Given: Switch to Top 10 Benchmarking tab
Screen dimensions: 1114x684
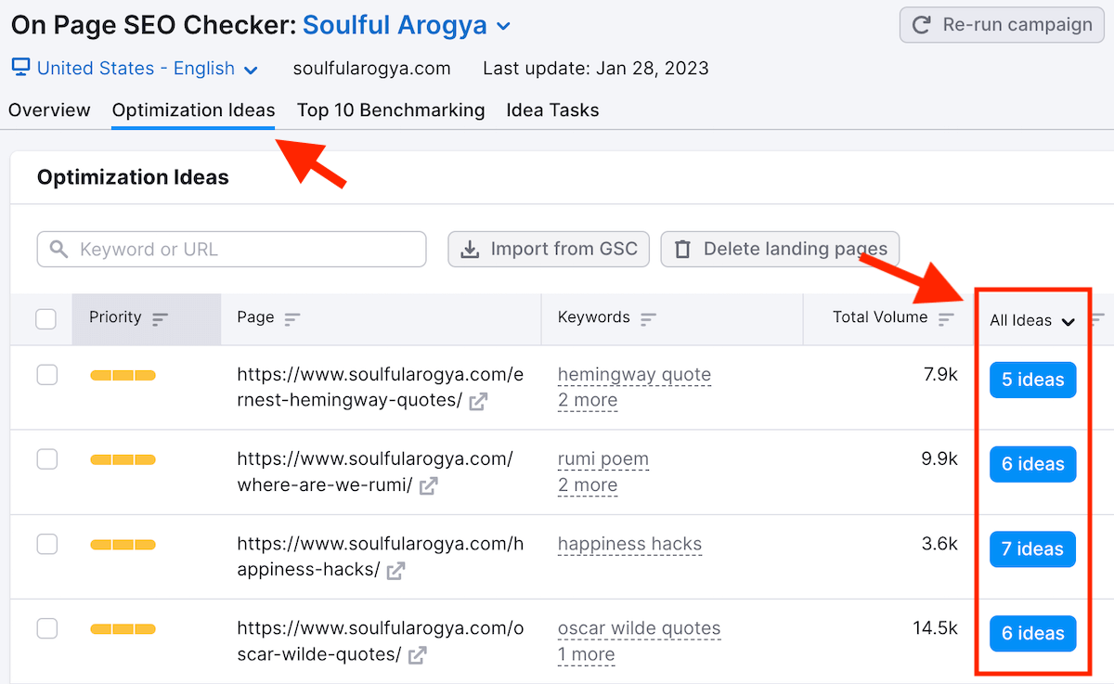Looking at the screenshot, I should click(391, 110).
